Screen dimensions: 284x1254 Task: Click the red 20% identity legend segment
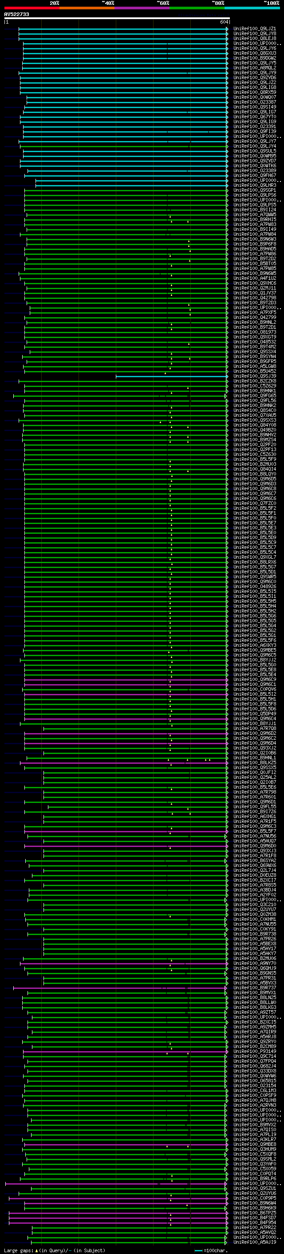coord(32,8)
